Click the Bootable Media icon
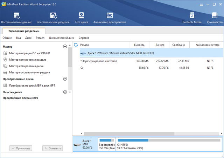 (x=192, y=18)
